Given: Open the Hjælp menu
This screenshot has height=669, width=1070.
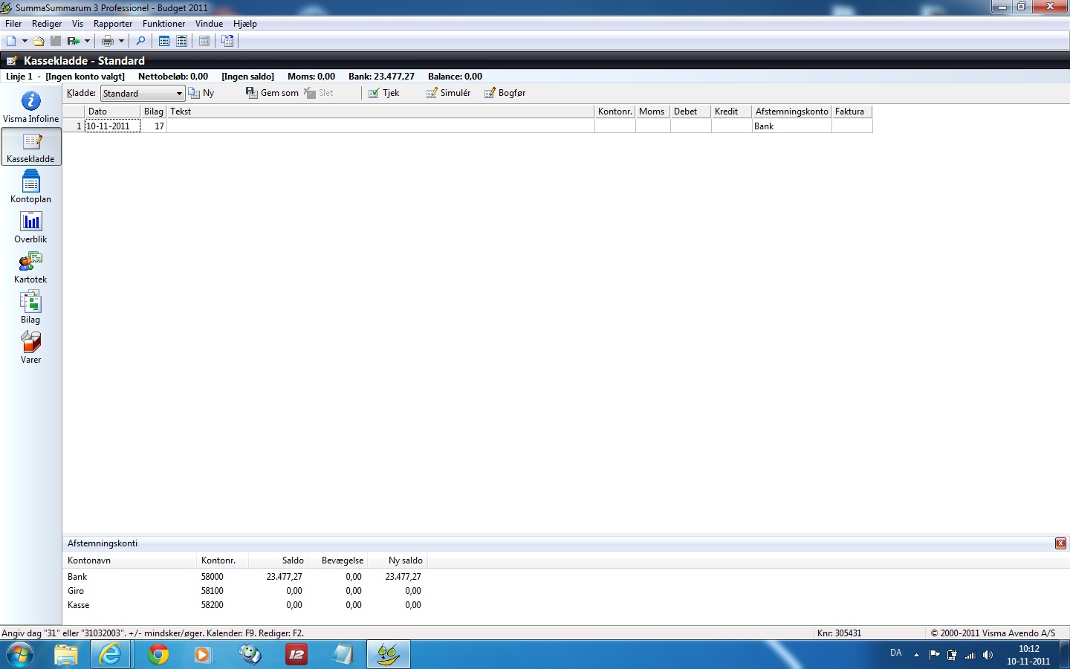Looking at the screenshot, I should pyautogui.click(x=245, y=24).
